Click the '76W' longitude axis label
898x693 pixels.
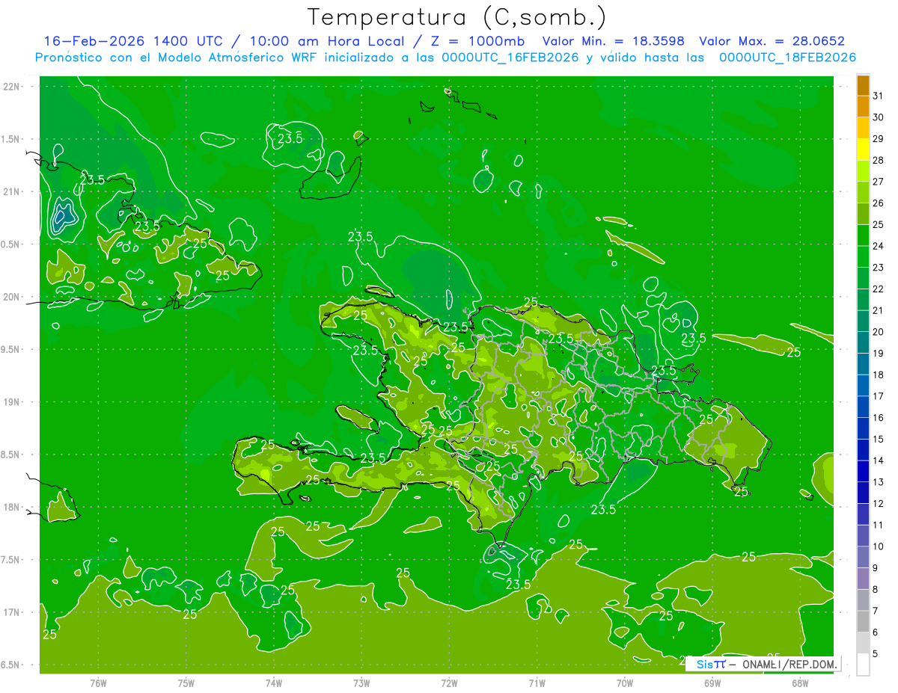(98, 683)
